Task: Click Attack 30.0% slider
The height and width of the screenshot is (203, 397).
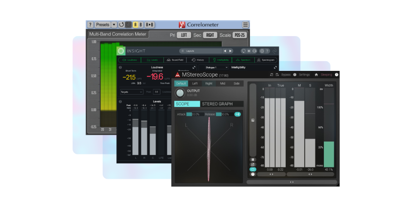Action: click(195, 114)
